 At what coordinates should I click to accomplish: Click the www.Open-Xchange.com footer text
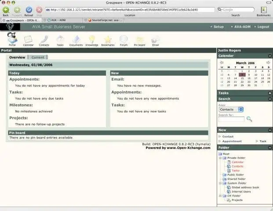(189, 148)
